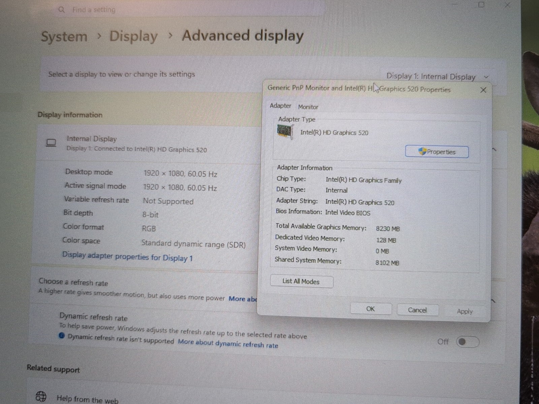Click the Not Supported variable refresh rate value

point(168,201)
